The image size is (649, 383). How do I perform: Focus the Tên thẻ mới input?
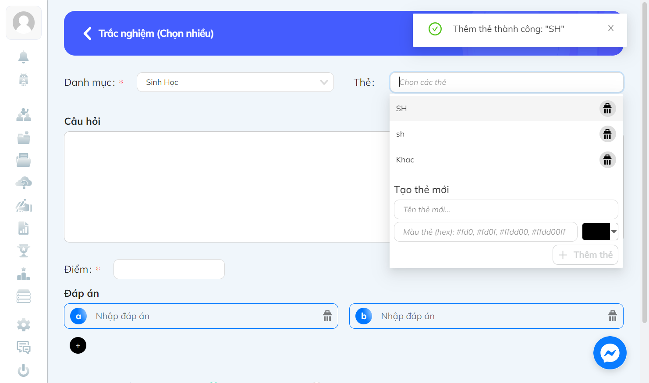coord(506,210)
